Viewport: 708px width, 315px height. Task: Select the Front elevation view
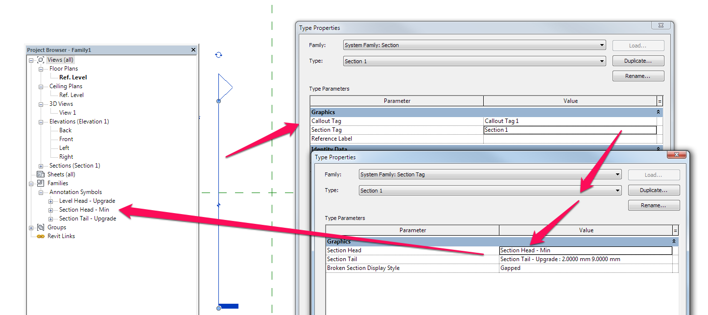(x=66, y=139)
